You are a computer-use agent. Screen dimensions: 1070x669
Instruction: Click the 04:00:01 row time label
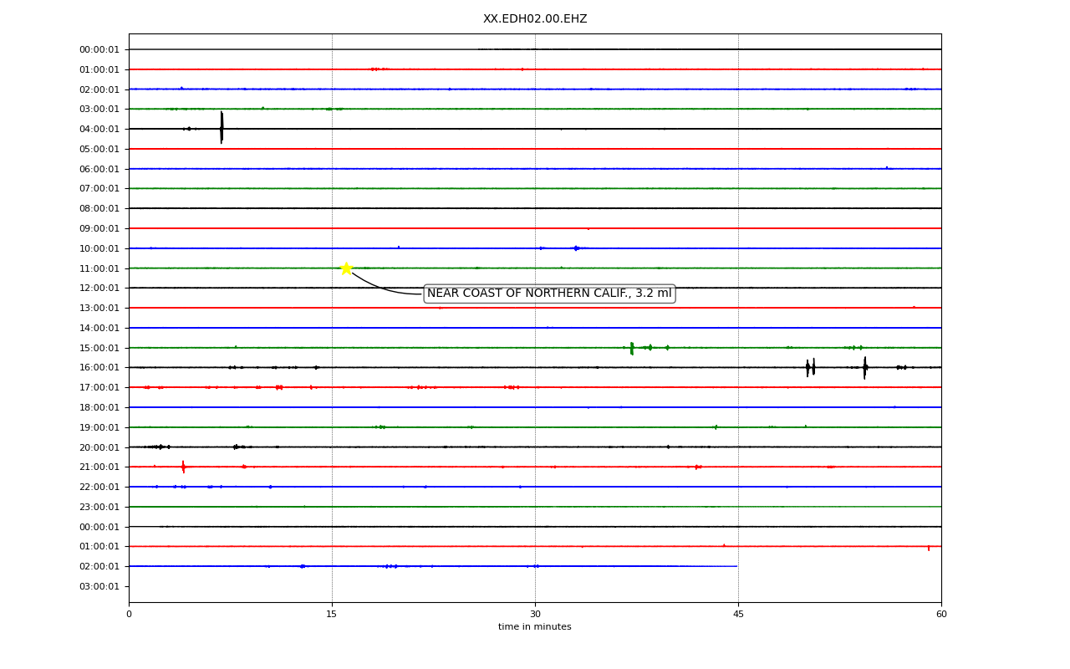[x=99, y=129]
